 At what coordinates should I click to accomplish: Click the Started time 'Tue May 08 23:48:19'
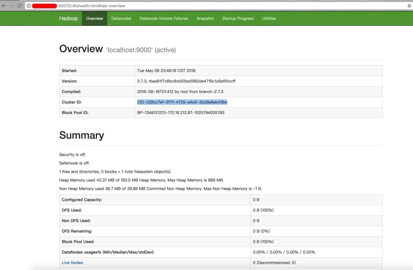[166, 71]
